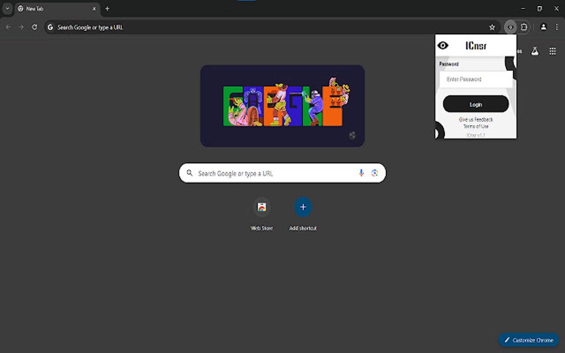The width and height of the screenshot is (565, 353).
Task: Start voice search with the microphone icon
Action: [361, 173]
